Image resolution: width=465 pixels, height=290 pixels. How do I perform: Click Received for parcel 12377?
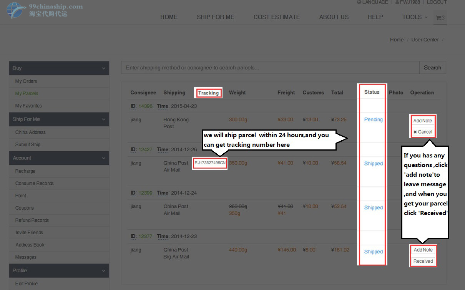coord(423,261)
